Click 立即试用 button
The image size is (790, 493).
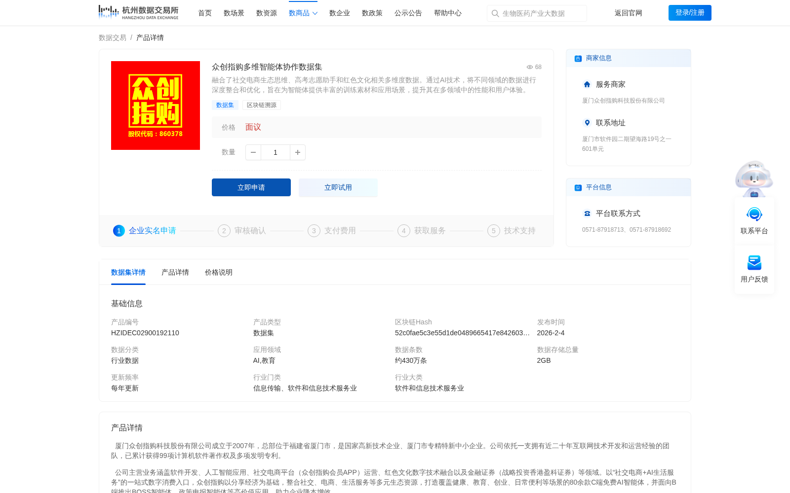click(338, 187)
